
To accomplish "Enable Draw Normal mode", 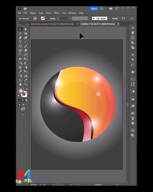I will pyautogui.click(x=19, y=104).
